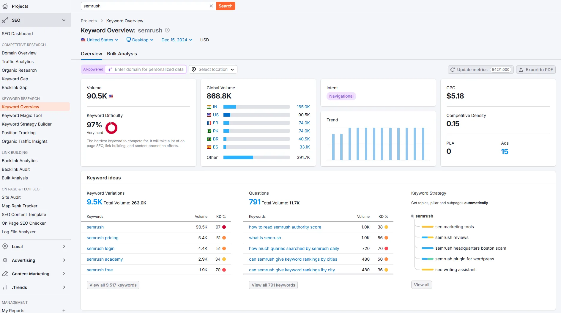Viewport: 561px width, 313px height.
Task: Click the Projects home icon
Action: pos(5,6)
